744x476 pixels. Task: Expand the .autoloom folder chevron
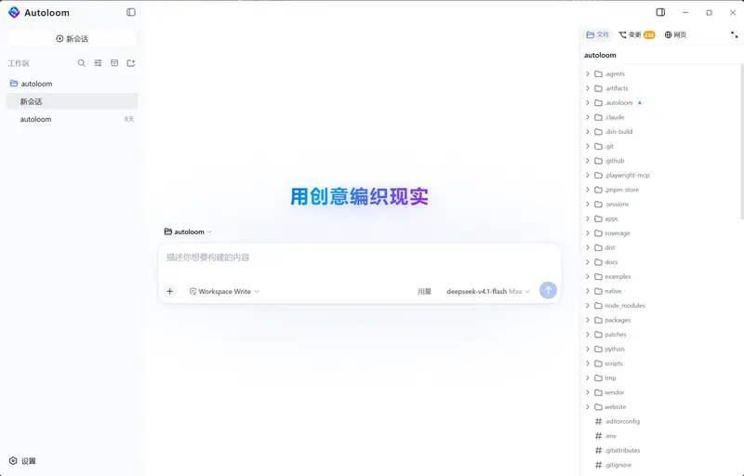pos(588,102)
